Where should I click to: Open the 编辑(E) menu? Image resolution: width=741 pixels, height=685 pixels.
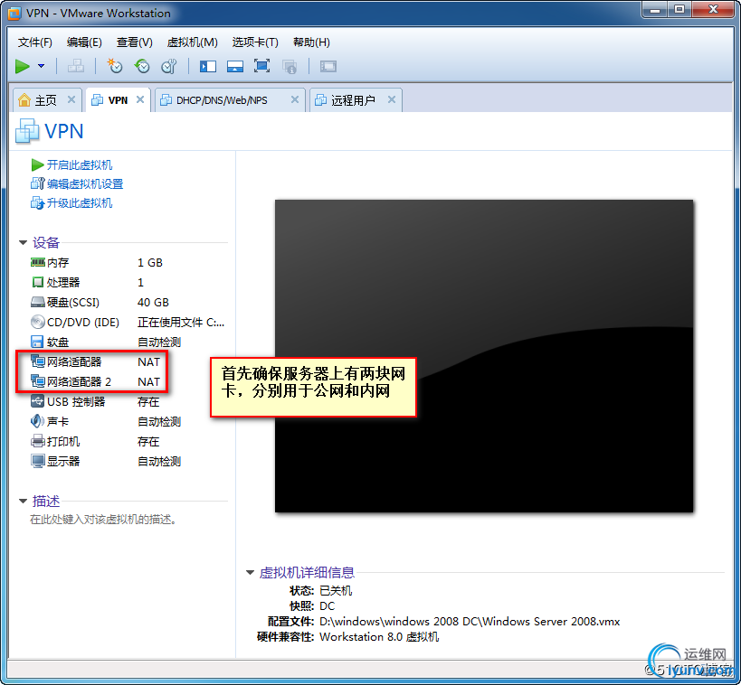(84, 42)
